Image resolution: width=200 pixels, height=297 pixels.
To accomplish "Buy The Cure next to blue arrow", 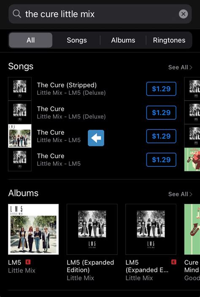I will point(161,136).
